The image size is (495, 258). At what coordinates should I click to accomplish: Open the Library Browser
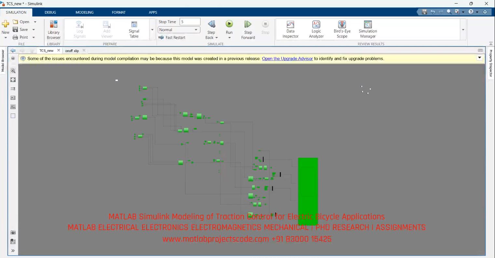(x=53, y=29)
